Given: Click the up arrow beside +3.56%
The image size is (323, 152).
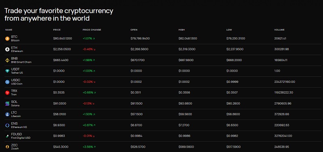Looking at the screenshot, I should click(x=95, y=147).
